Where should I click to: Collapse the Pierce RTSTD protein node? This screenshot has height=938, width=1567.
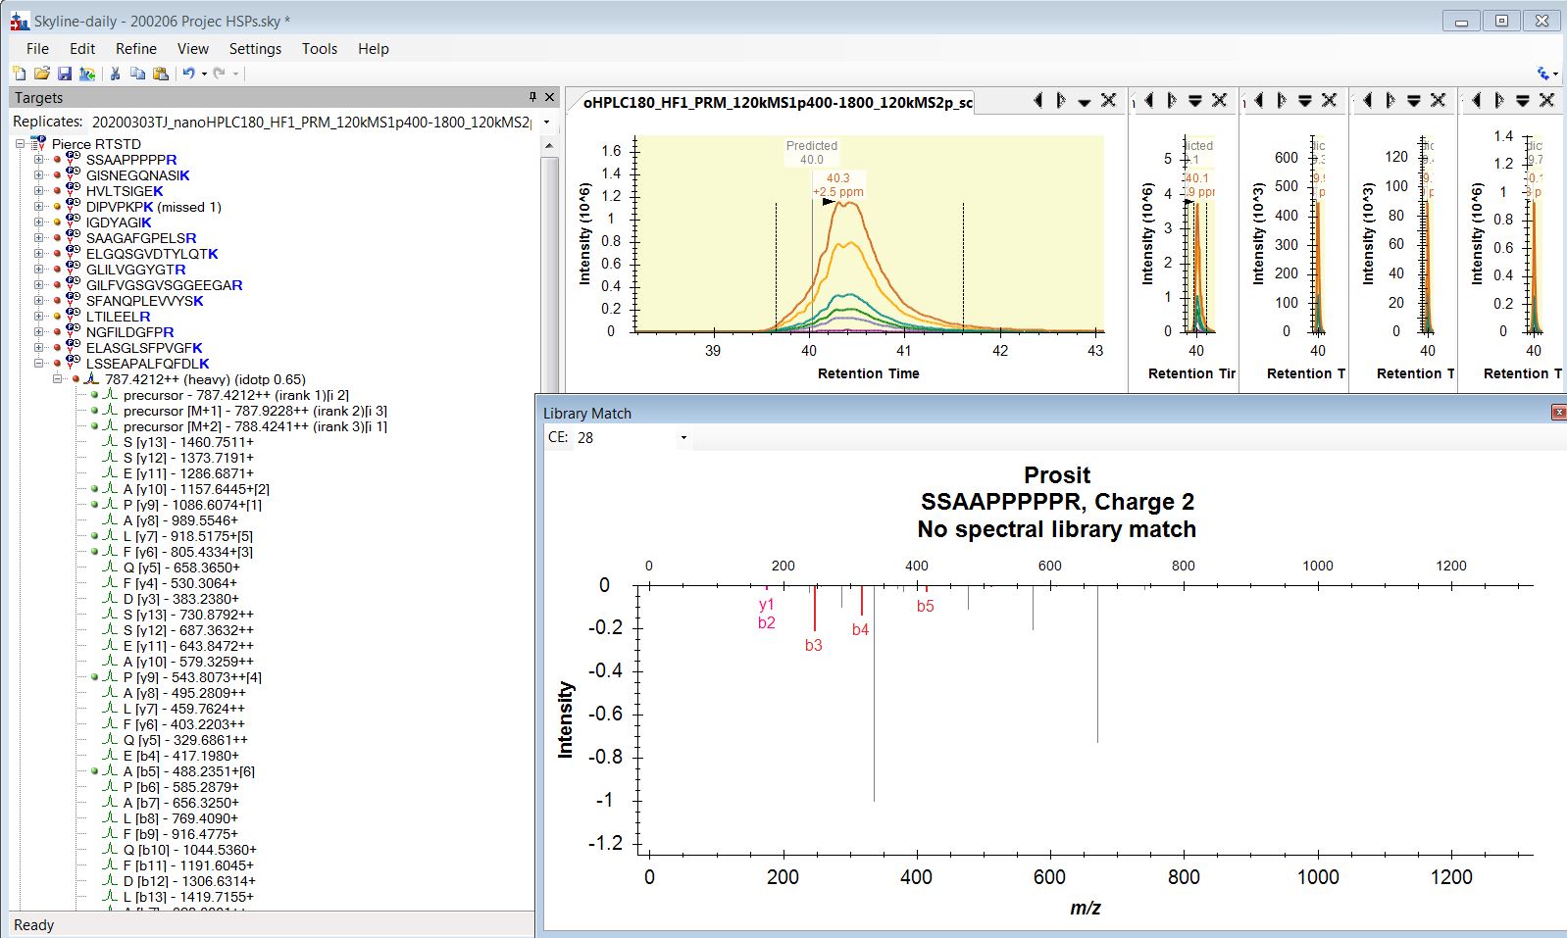click(22, 144)
